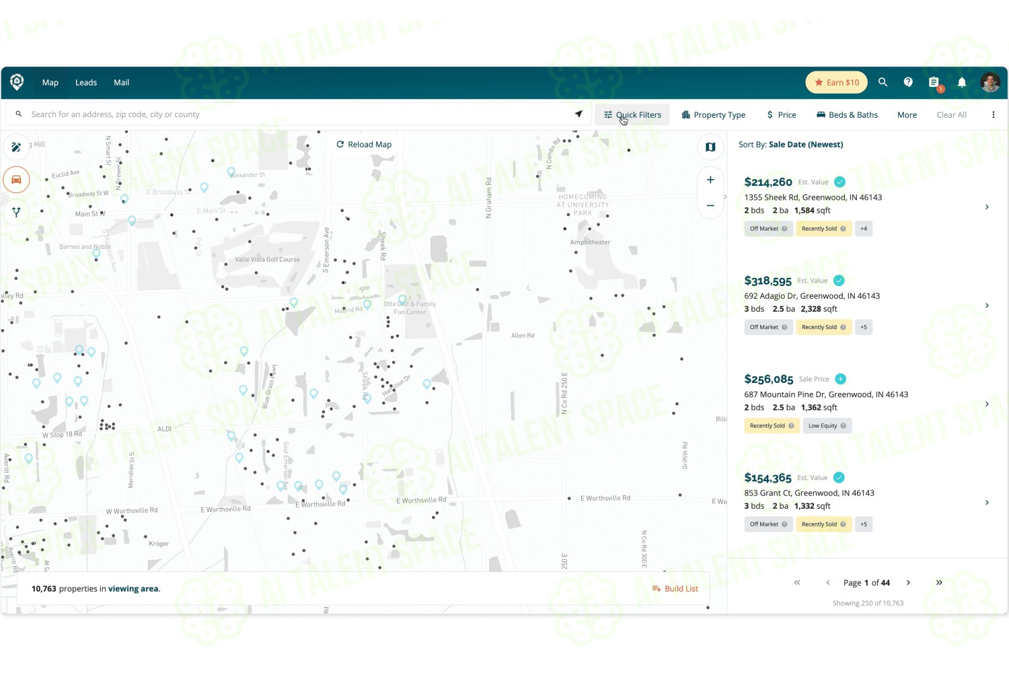Screen dimensions: 1009x673
Task: Click verified check beside $154,365
Action: (839, 478)
